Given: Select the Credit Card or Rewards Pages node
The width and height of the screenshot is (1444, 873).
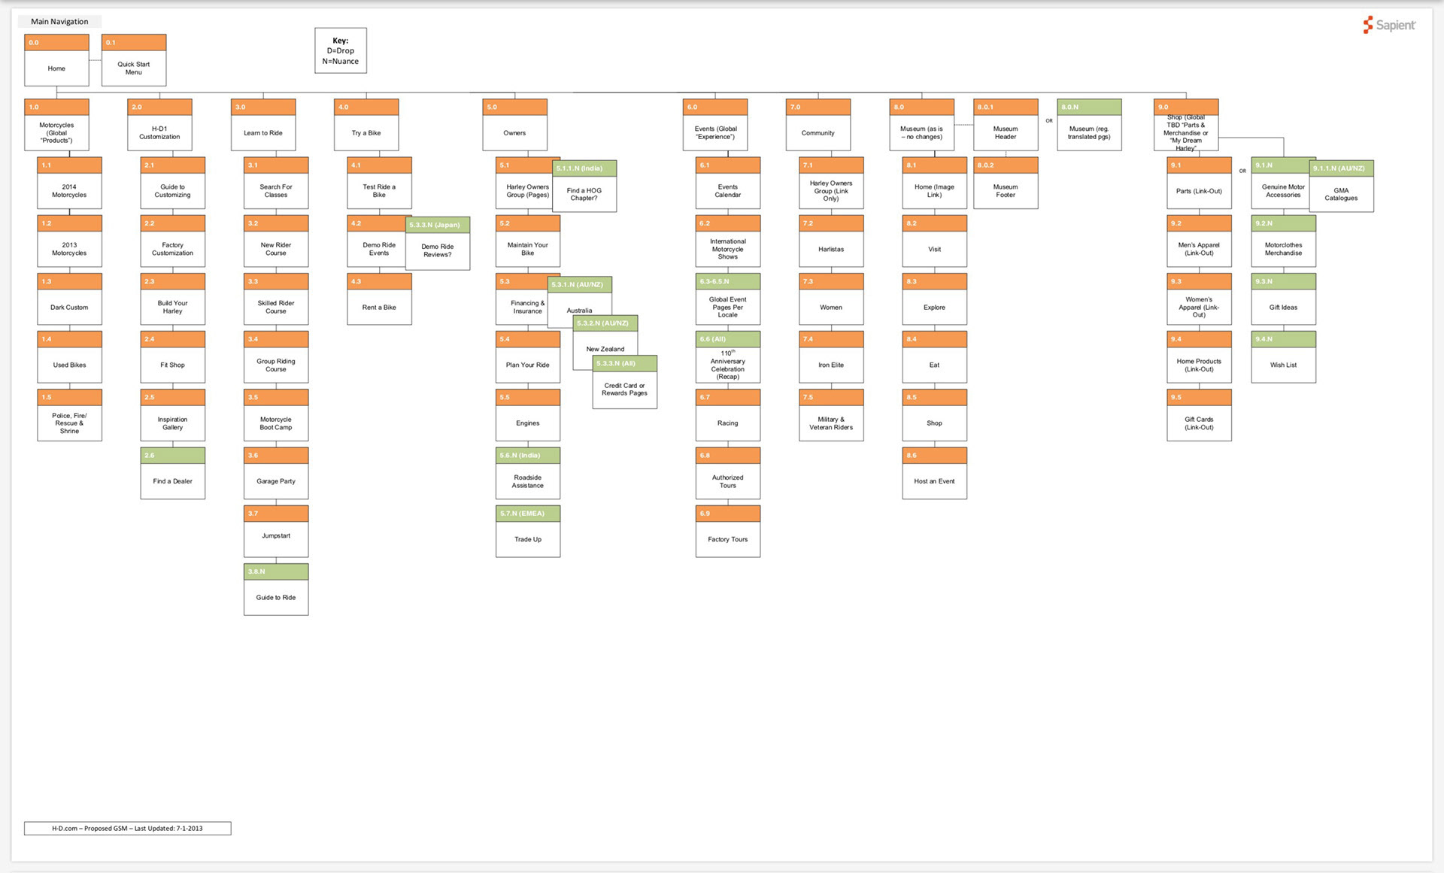Looking at the screenshot, I should [625, 382].
